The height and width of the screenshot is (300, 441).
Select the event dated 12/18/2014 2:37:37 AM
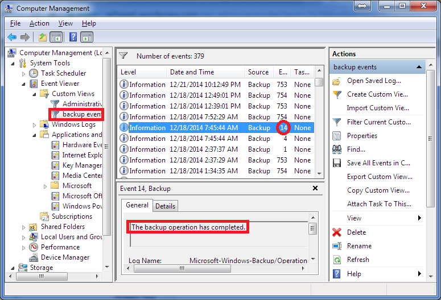point(216,149)
